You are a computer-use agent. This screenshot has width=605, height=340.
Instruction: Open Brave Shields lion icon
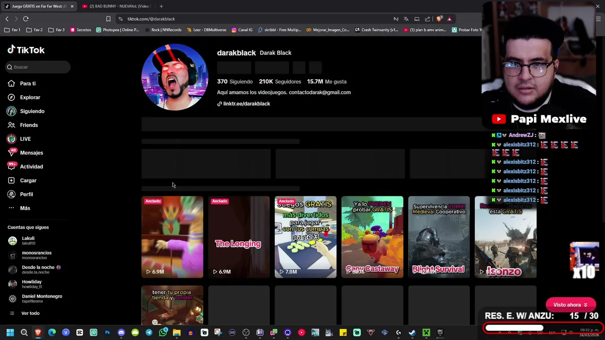tap(439, 19)
